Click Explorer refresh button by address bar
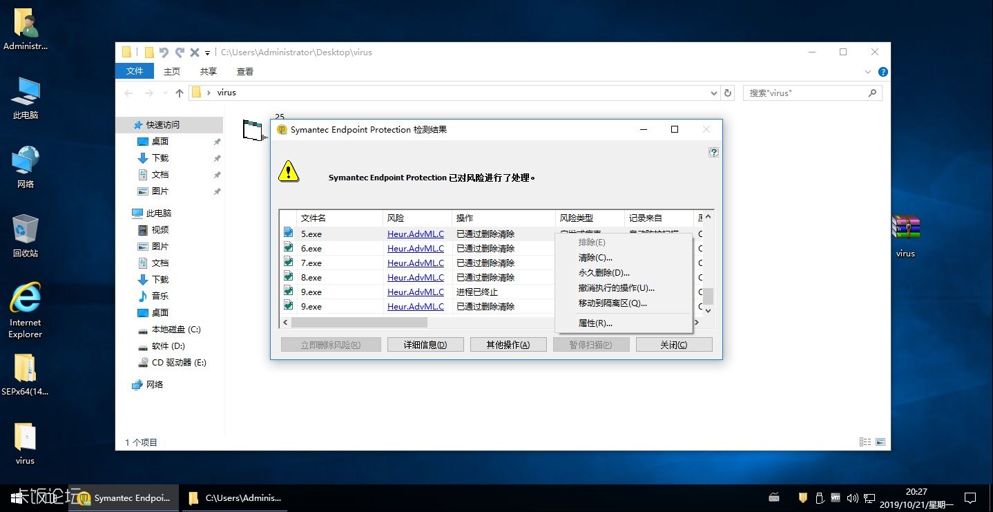The height and width of the screenshot is (512, 993). click(728, 93)
